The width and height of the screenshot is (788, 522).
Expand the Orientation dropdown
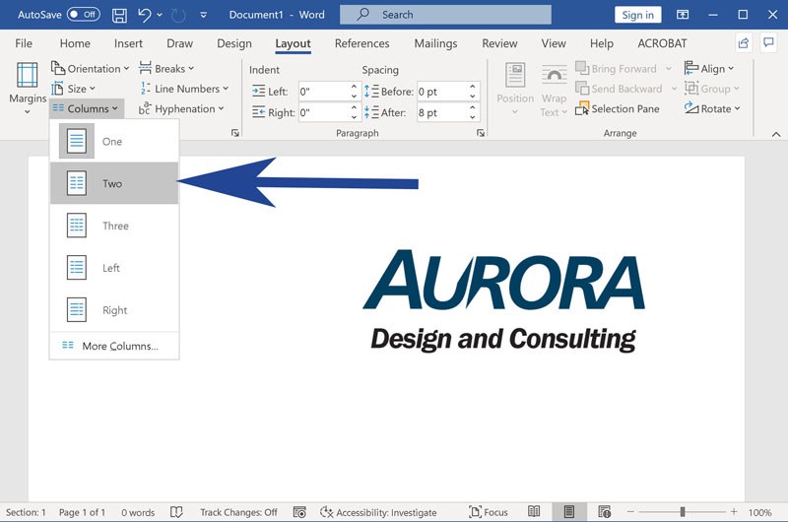click(91, 68)
